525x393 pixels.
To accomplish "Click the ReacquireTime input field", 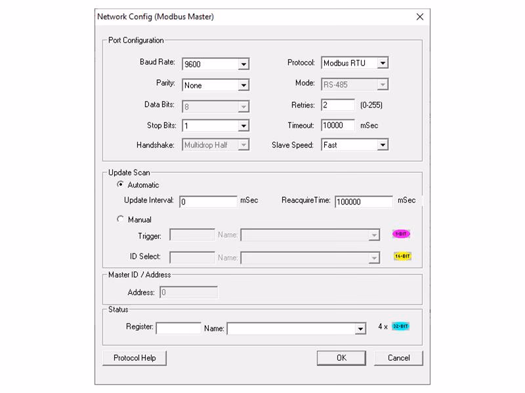I will coord(363,202).
